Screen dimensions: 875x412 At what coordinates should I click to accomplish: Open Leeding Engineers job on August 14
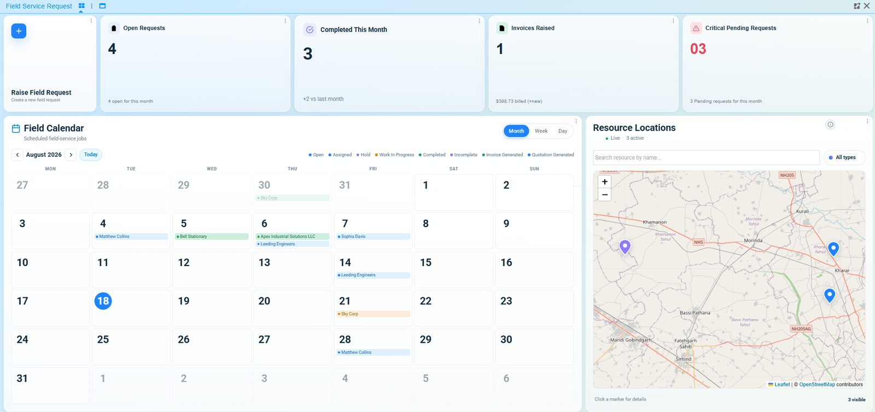point(373,275)
